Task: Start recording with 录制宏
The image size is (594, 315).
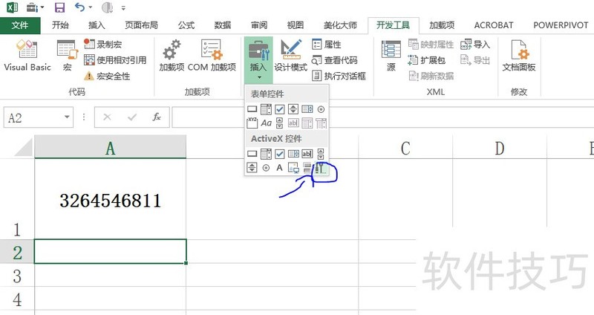Action: (x=102, y=45)
